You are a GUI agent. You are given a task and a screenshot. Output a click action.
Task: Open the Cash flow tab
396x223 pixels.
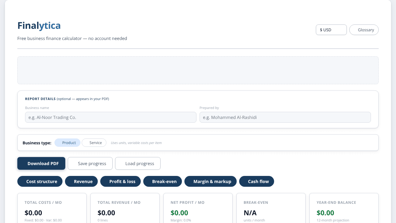pyautogui.click(x=256, y=181)
